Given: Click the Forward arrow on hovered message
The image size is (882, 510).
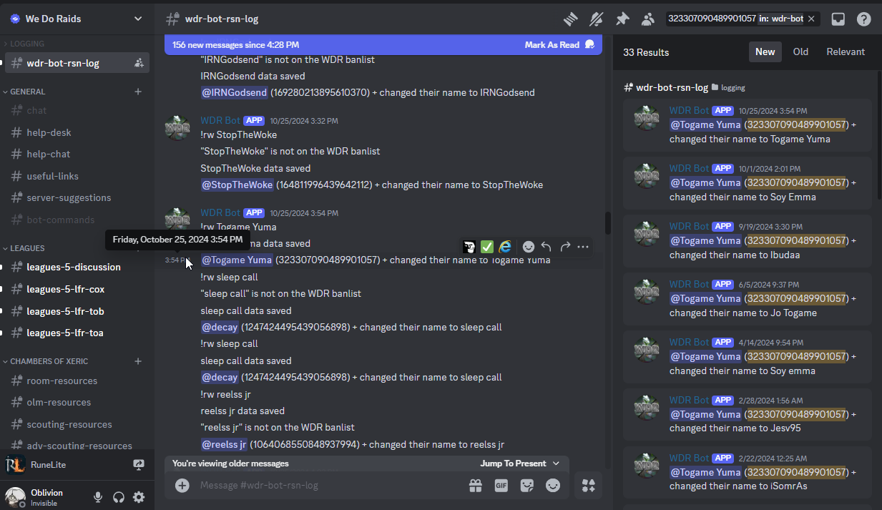Looking at the screenshot, I should pos(565,247).
